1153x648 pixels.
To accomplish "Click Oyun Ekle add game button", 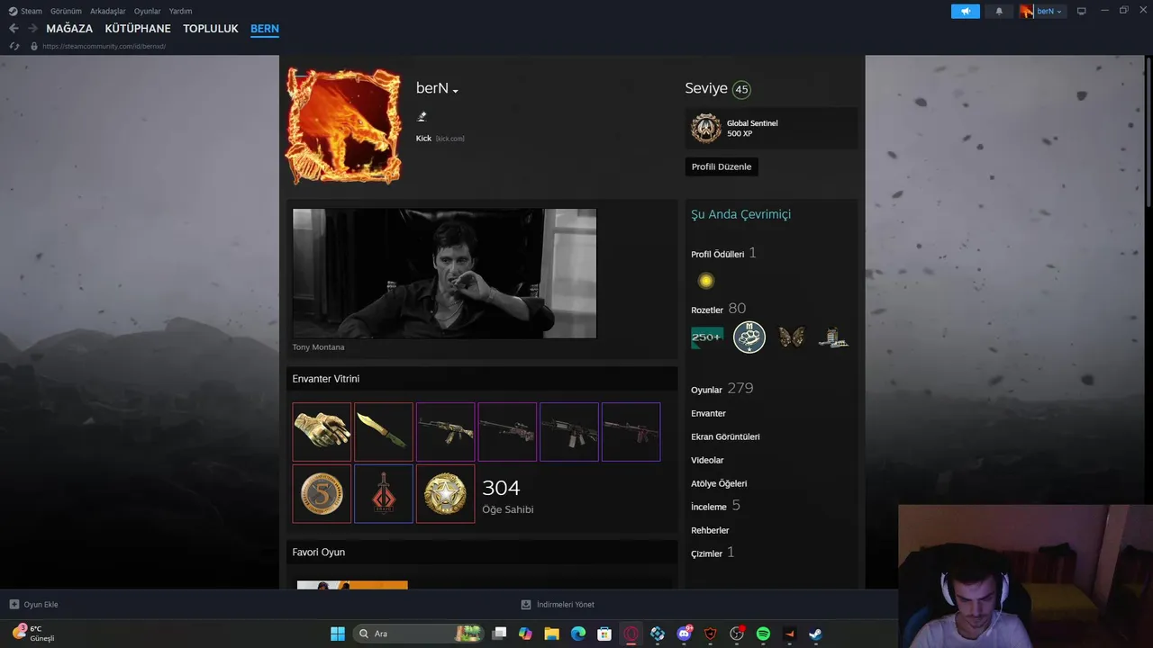I will point(33,605).
